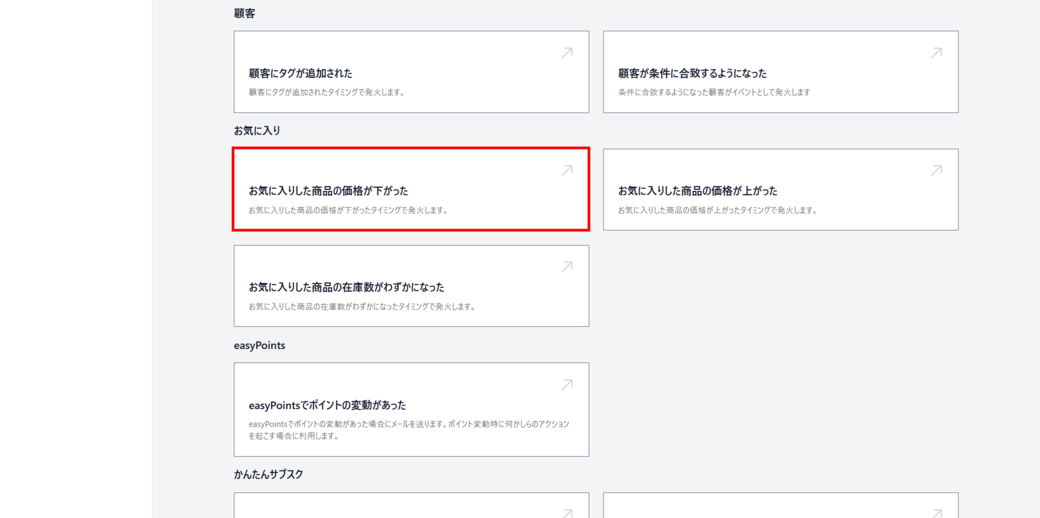This screenshot has width=1040, height=518.
Task: Click the arrow icon on 顧客が条件に合致するようになった card
Action: click(937, 53)
